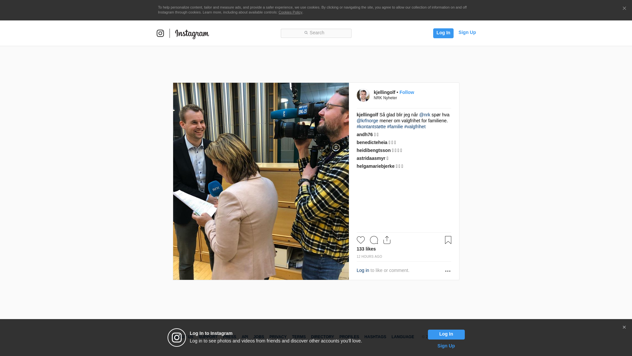Like the post with heart icon

(x=360, y=240)
